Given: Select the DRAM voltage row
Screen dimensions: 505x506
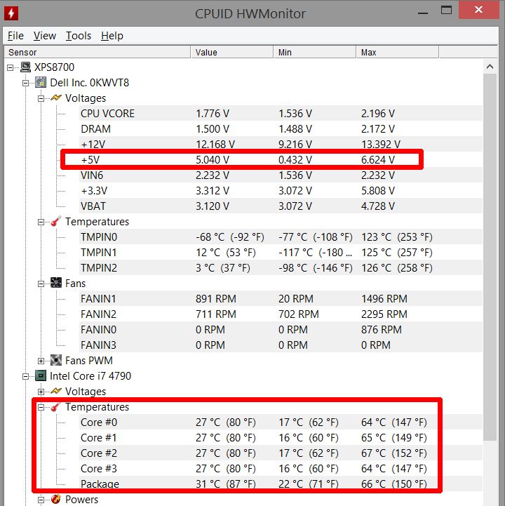Looking at the screenshot, I should 281,128.
